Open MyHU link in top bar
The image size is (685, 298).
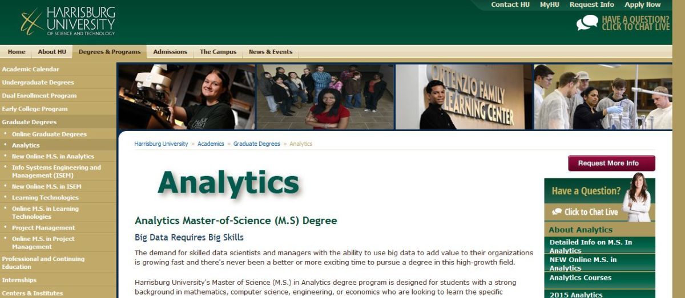click(550, 5)
